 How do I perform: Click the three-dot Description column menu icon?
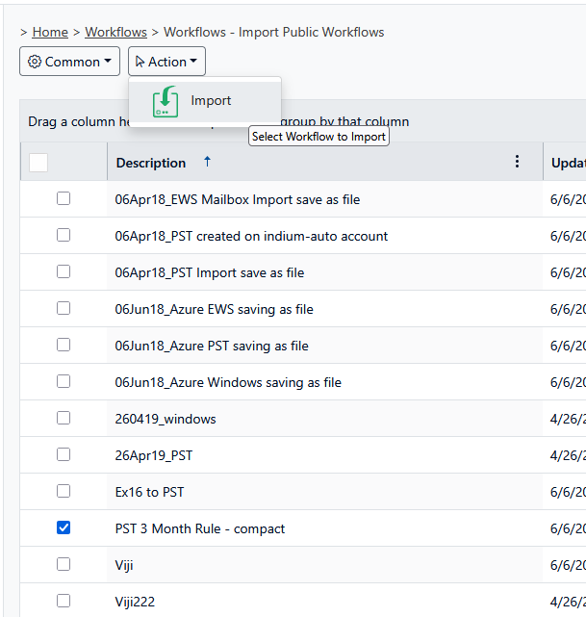coord(518,162)
